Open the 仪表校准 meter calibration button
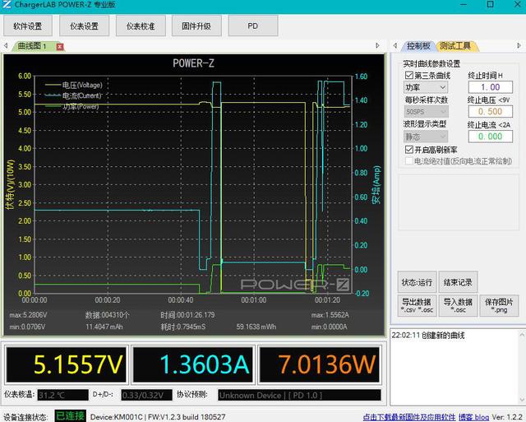 141,26
